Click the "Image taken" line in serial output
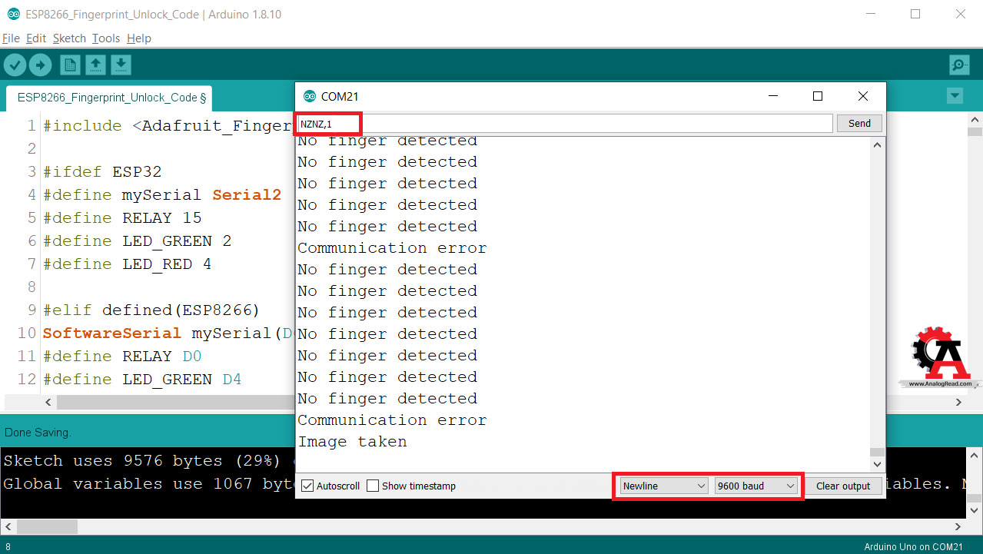 [x=352, y=442]
